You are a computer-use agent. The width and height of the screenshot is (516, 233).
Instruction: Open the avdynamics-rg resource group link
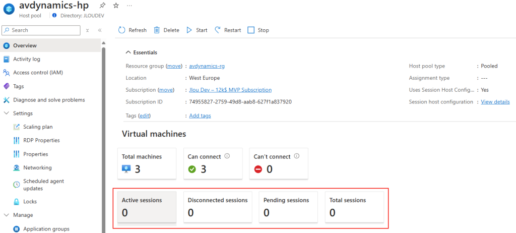tap(207, 66)
